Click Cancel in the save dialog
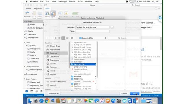 tap(124, 94)
